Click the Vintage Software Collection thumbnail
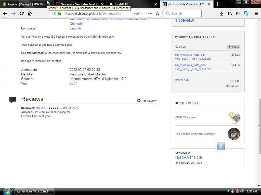 234,134
